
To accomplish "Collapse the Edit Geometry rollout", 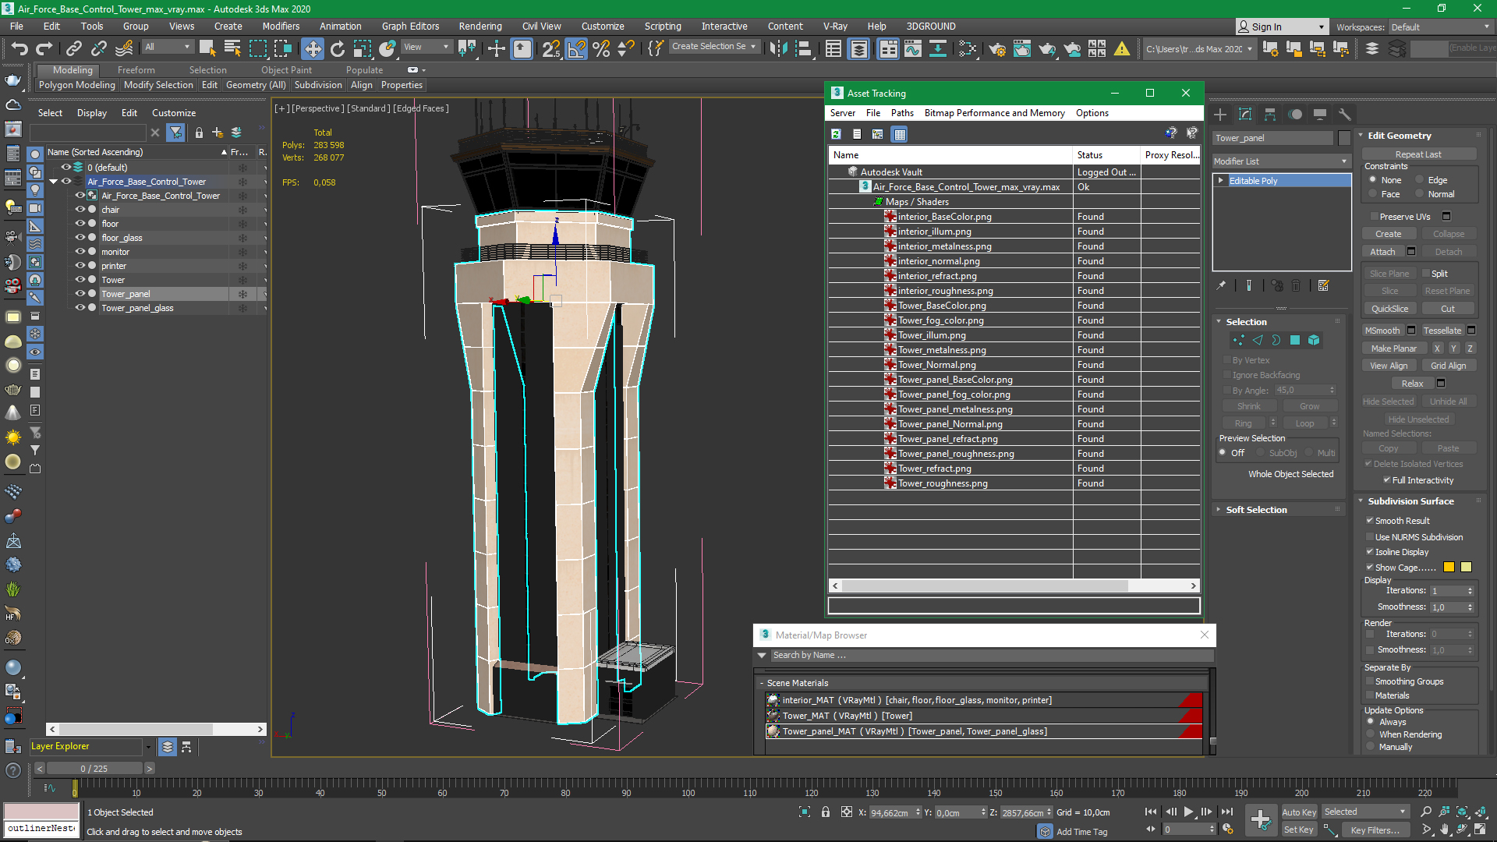I will (x=1361, y=136).
